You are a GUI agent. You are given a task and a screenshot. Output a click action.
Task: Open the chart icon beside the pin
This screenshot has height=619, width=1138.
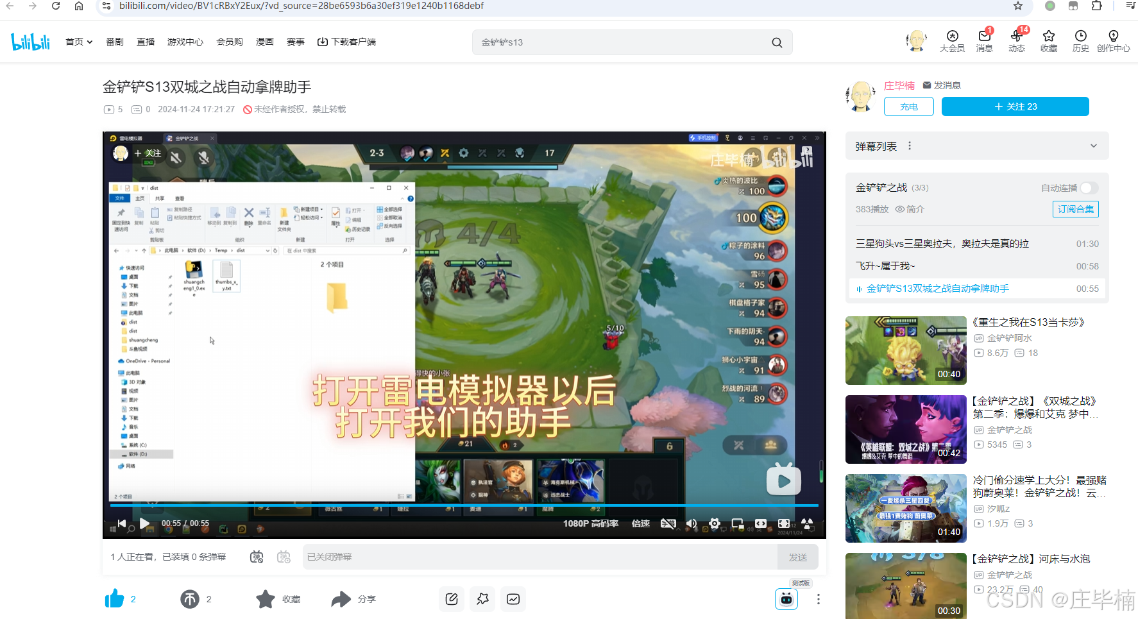click(513, 599)
